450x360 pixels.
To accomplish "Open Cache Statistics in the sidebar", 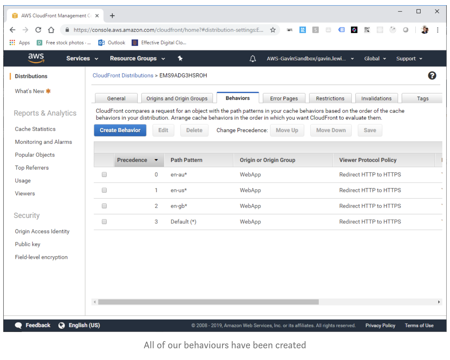I will pyautogui.click(x=35, y=129).
